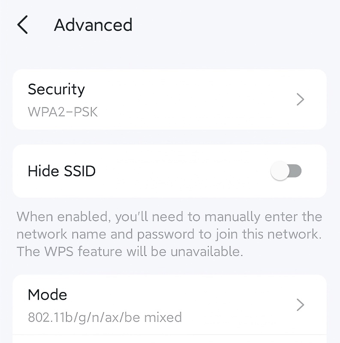
Task: Expand the Mode options chevron
Action: pyautogui.click(x=300, y=305)
